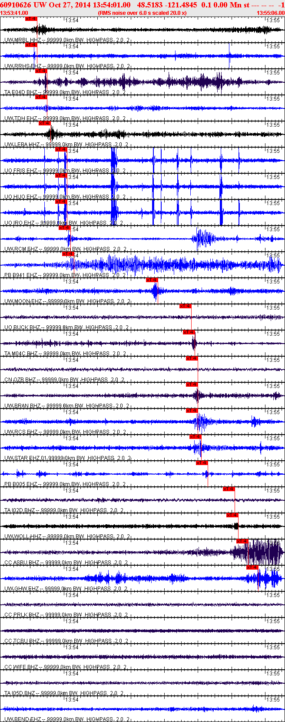Click the red pick marker on the I02D trace
This screenshot has height=722, width=285.
tap(229, 489)
